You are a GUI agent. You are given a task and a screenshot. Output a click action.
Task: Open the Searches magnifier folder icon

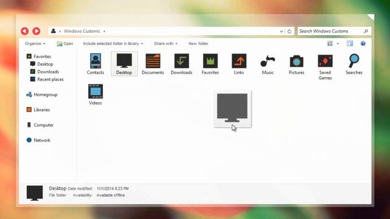(x=353, y=61)
